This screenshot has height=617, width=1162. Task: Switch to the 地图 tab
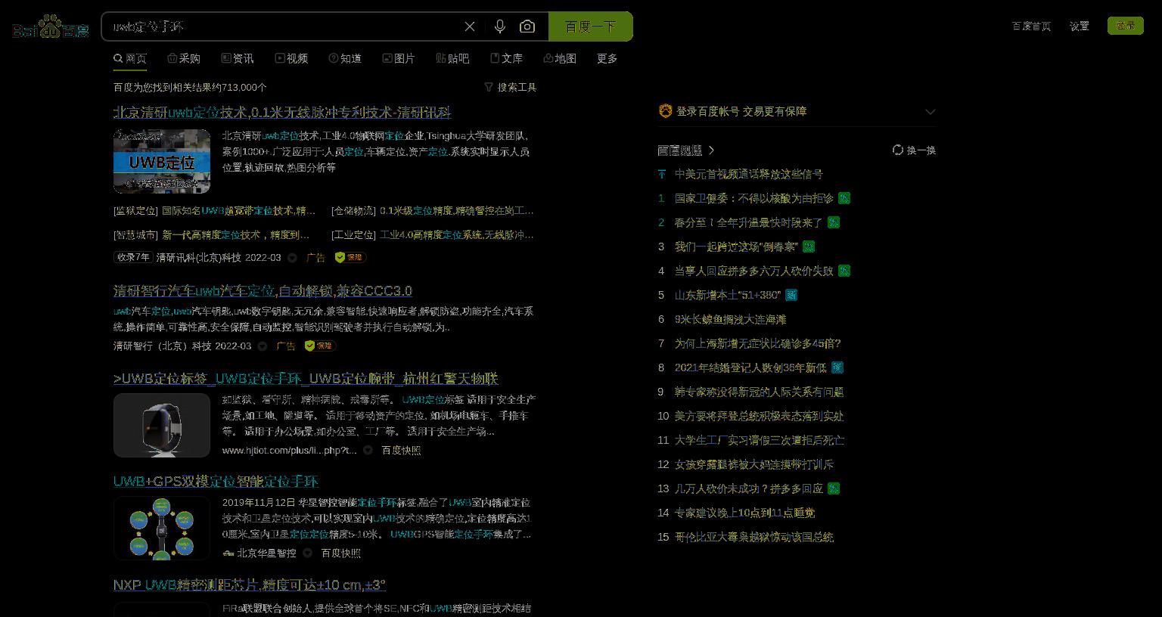[560, 58]
